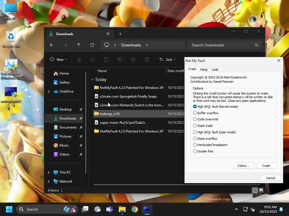
Task: Show hidden system tray icons
Action: [x=237, y=209]
